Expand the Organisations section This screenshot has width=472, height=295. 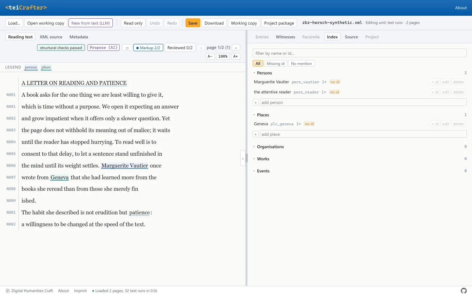[269, 147]
